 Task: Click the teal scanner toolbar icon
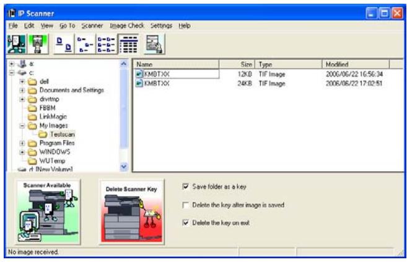(16, 44)
